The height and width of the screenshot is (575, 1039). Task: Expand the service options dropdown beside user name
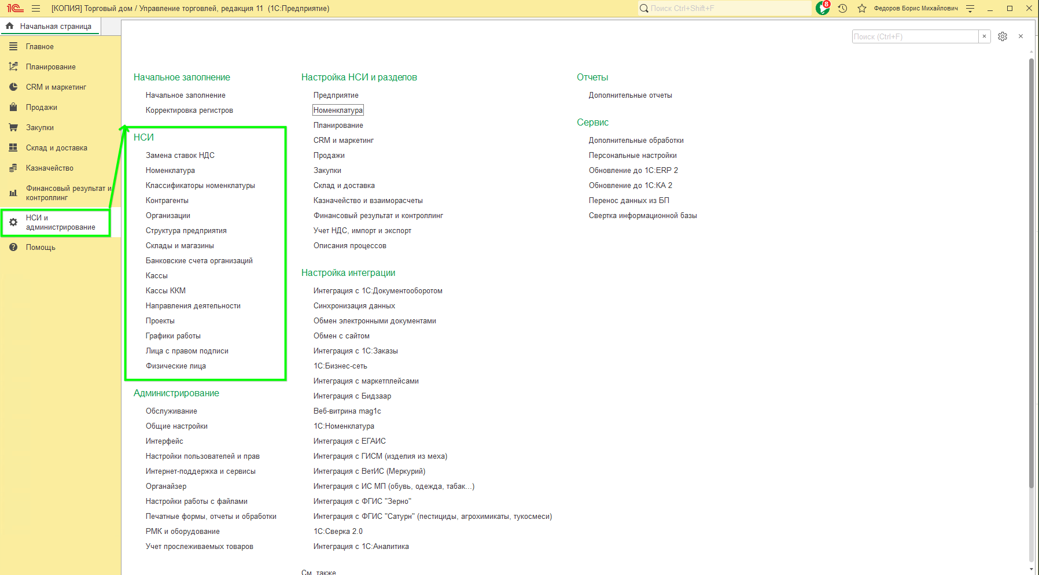(970, 8)
